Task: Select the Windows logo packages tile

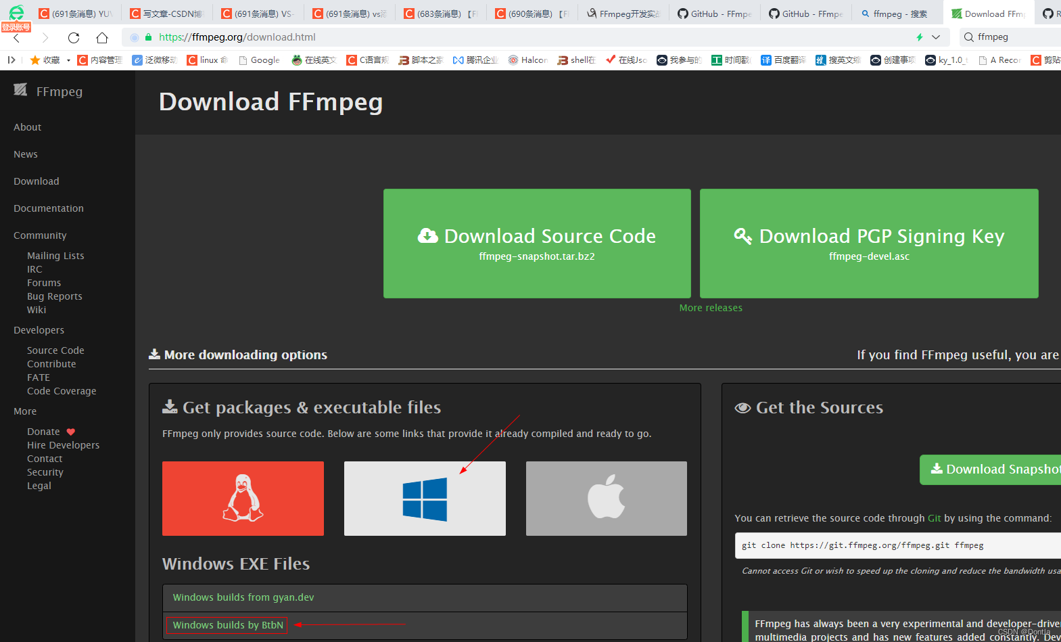Action: pos(425,499)
